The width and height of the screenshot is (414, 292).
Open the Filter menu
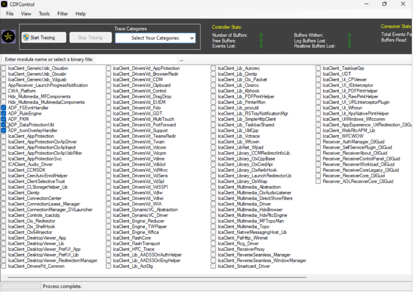63,14
